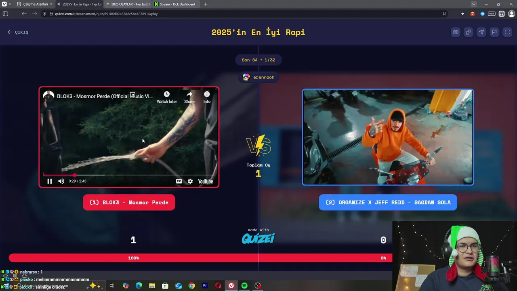The image size is (517, 291).
Task: Click the flag report icon
Action: point(494,32)
